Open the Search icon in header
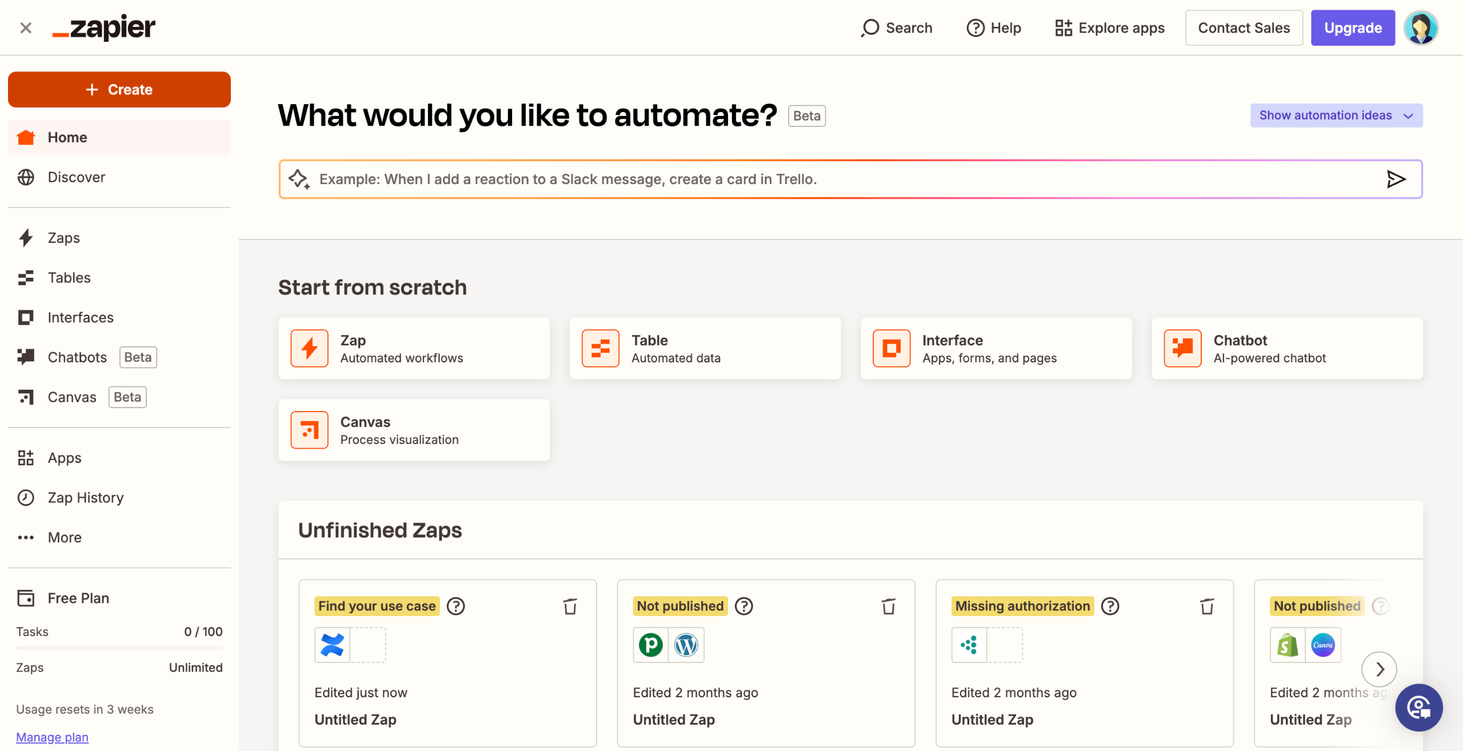Image resolution: width=1463 pixels, height=751 pixels. tap(870, 27)
